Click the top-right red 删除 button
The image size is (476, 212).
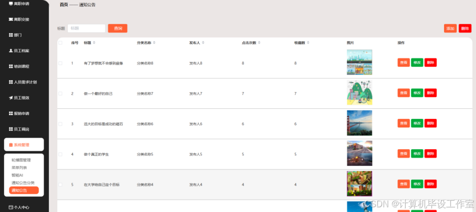tap(465, 28)
